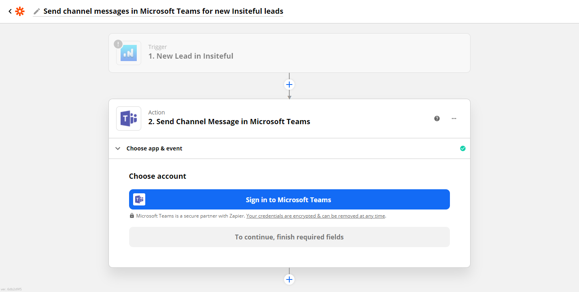Edit the Zap title text field
This screenshot has width=579, height=292.
coord(163,11)
